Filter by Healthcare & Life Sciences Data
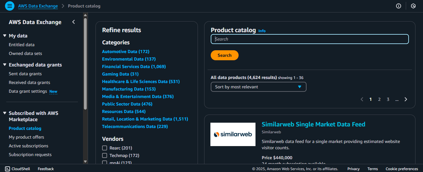This screenshot has height=172, width=423. click(x=141, y=81)
